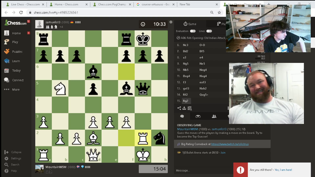The width and height of the screenshot is (315, 177).
Task: Switch to Chess.com PogChamps tab
Action: (112, 4)
